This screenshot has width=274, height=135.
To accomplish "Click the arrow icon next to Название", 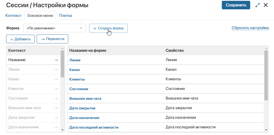I will coord(56,60).
